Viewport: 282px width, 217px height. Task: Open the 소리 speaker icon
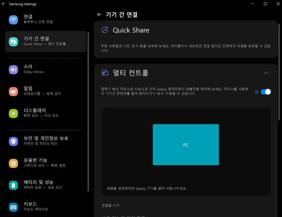pos(13,69)
